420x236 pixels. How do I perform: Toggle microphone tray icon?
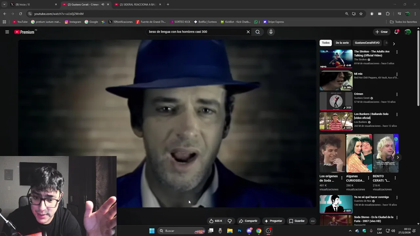(371, 231)
